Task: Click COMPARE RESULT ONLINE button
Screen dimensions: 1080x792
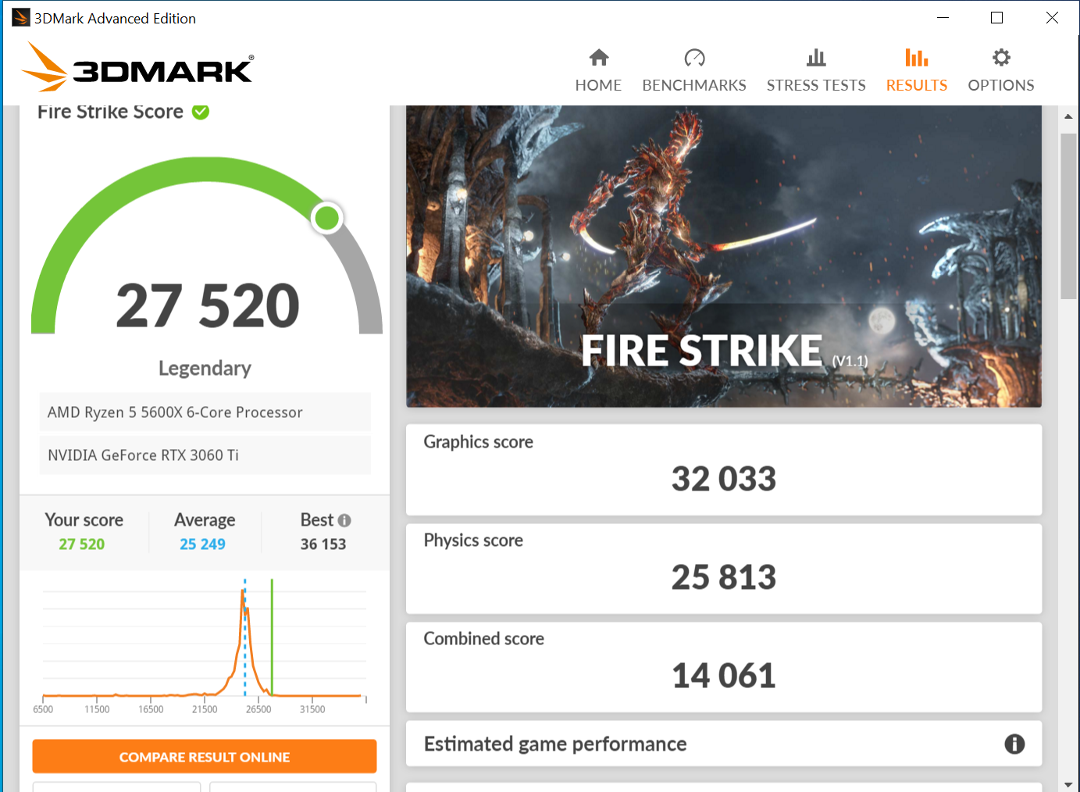Action: point(205,757)
